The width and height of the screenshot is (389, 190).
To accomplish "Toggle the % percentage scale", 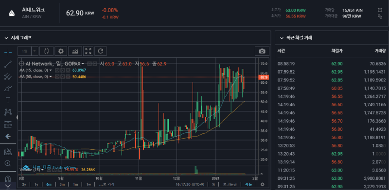I will click(x=213, y=184).
